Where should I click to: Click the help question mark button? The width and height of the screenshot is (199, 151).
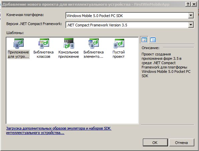pyautogui.click(x=188, y=4)
